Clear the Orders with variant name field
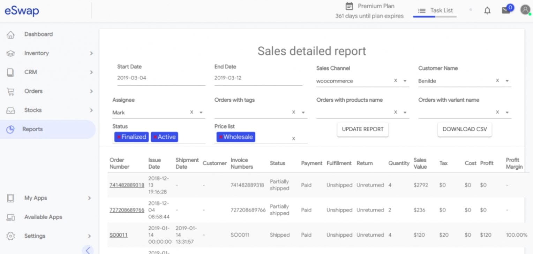Viewport: 533px width, 254px height. [497, 112]
